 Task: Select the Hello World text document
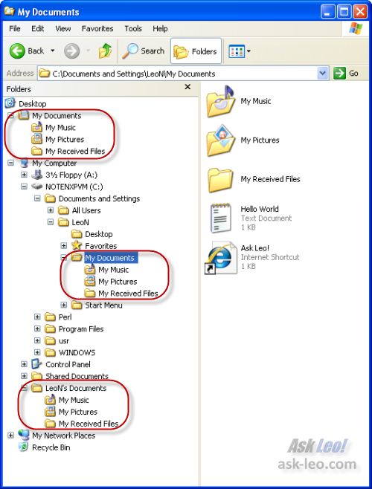(x=251, y=218)
